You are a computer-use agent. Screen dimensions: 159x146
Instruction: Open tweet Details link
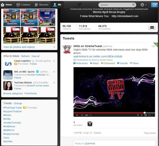(x=97, y=133)
